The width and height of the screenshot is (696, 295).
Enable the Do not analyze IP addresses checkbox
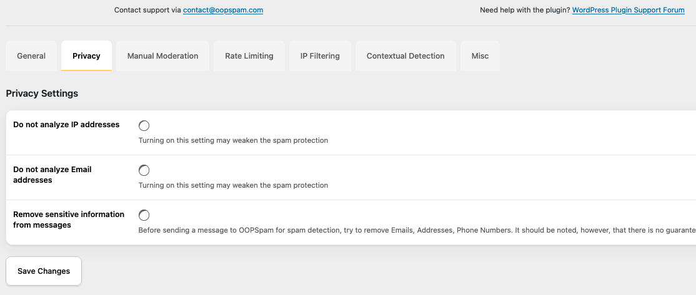[x=144, y=125]
